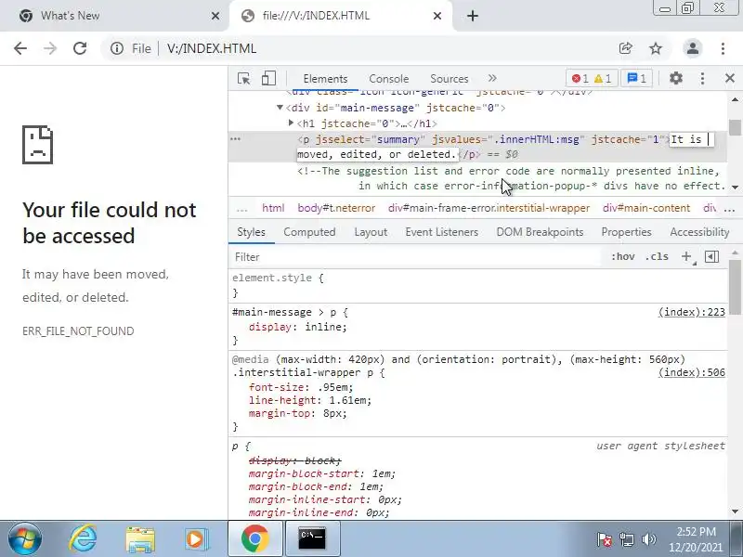Add a new style rule with plus icon
Viewport: 743px width, 557px height.
(x=686, y=257)
